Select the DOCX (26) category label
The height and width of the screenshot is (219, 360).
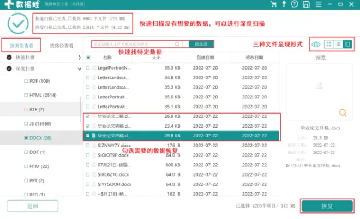[x=40, y=138]
